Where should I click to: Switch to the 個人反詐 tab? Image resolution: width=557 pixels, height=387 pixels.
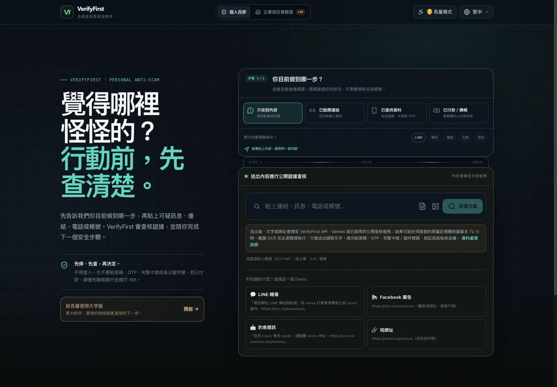click(234, 12)
